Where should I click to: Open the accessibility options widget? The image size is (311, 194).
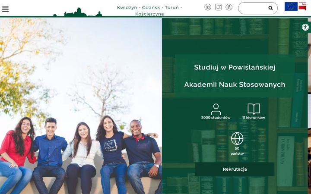(305, 27)
